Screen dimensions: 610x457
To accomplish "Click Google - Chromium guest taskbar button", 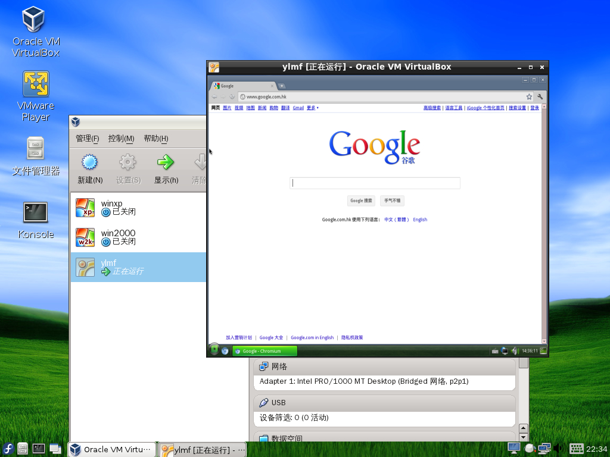I will point(264,351).
